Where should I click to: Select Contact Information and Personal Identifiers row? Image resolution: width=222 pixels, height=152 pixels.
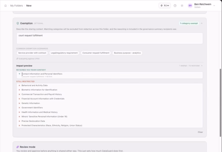coord(110,75)
